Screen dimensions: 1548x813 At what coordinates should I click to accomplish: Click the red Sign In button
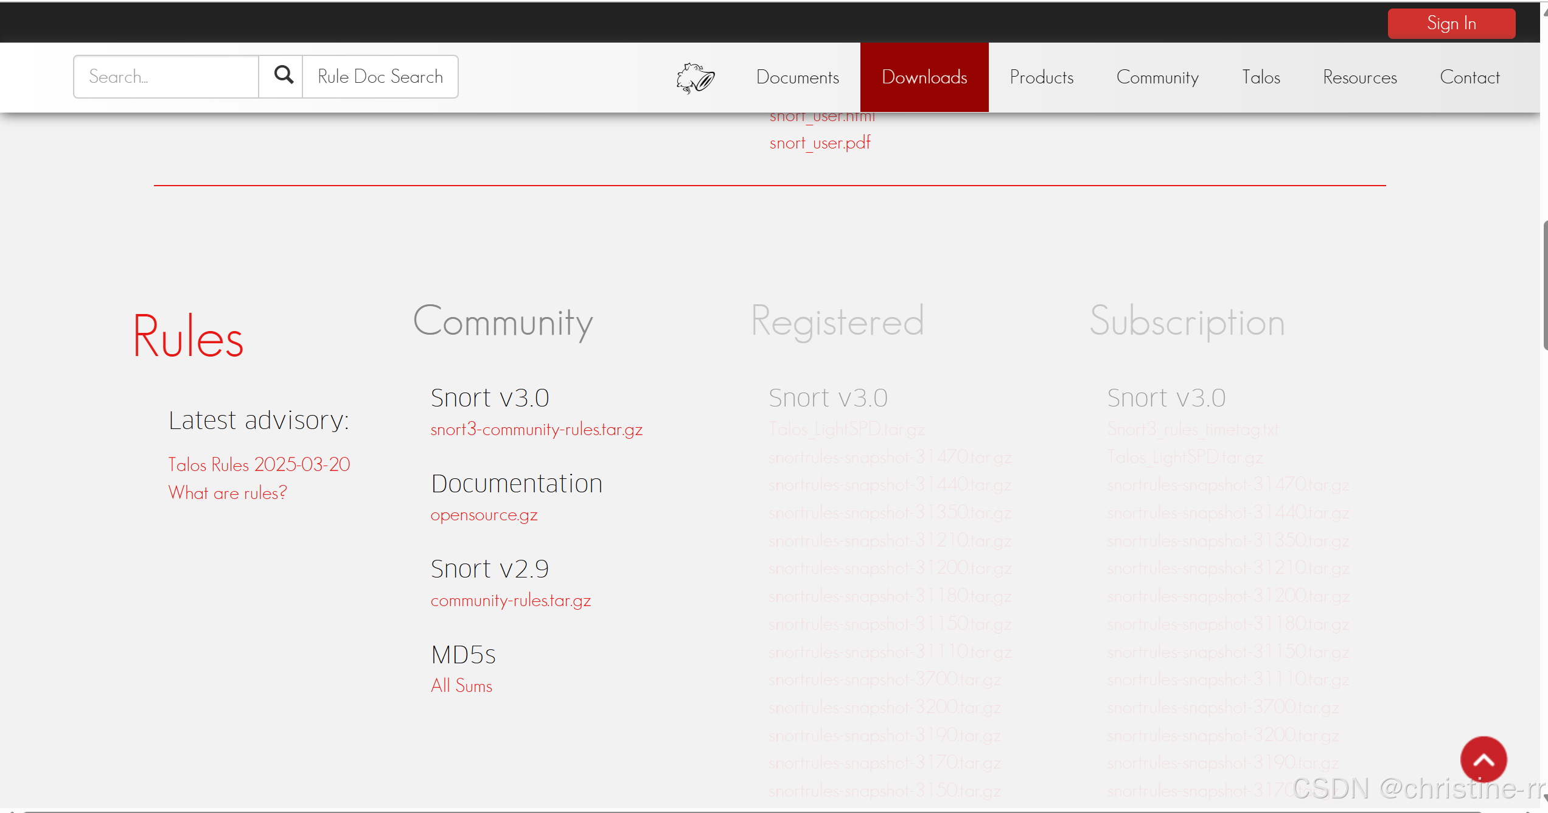(x=1451, y=24)
